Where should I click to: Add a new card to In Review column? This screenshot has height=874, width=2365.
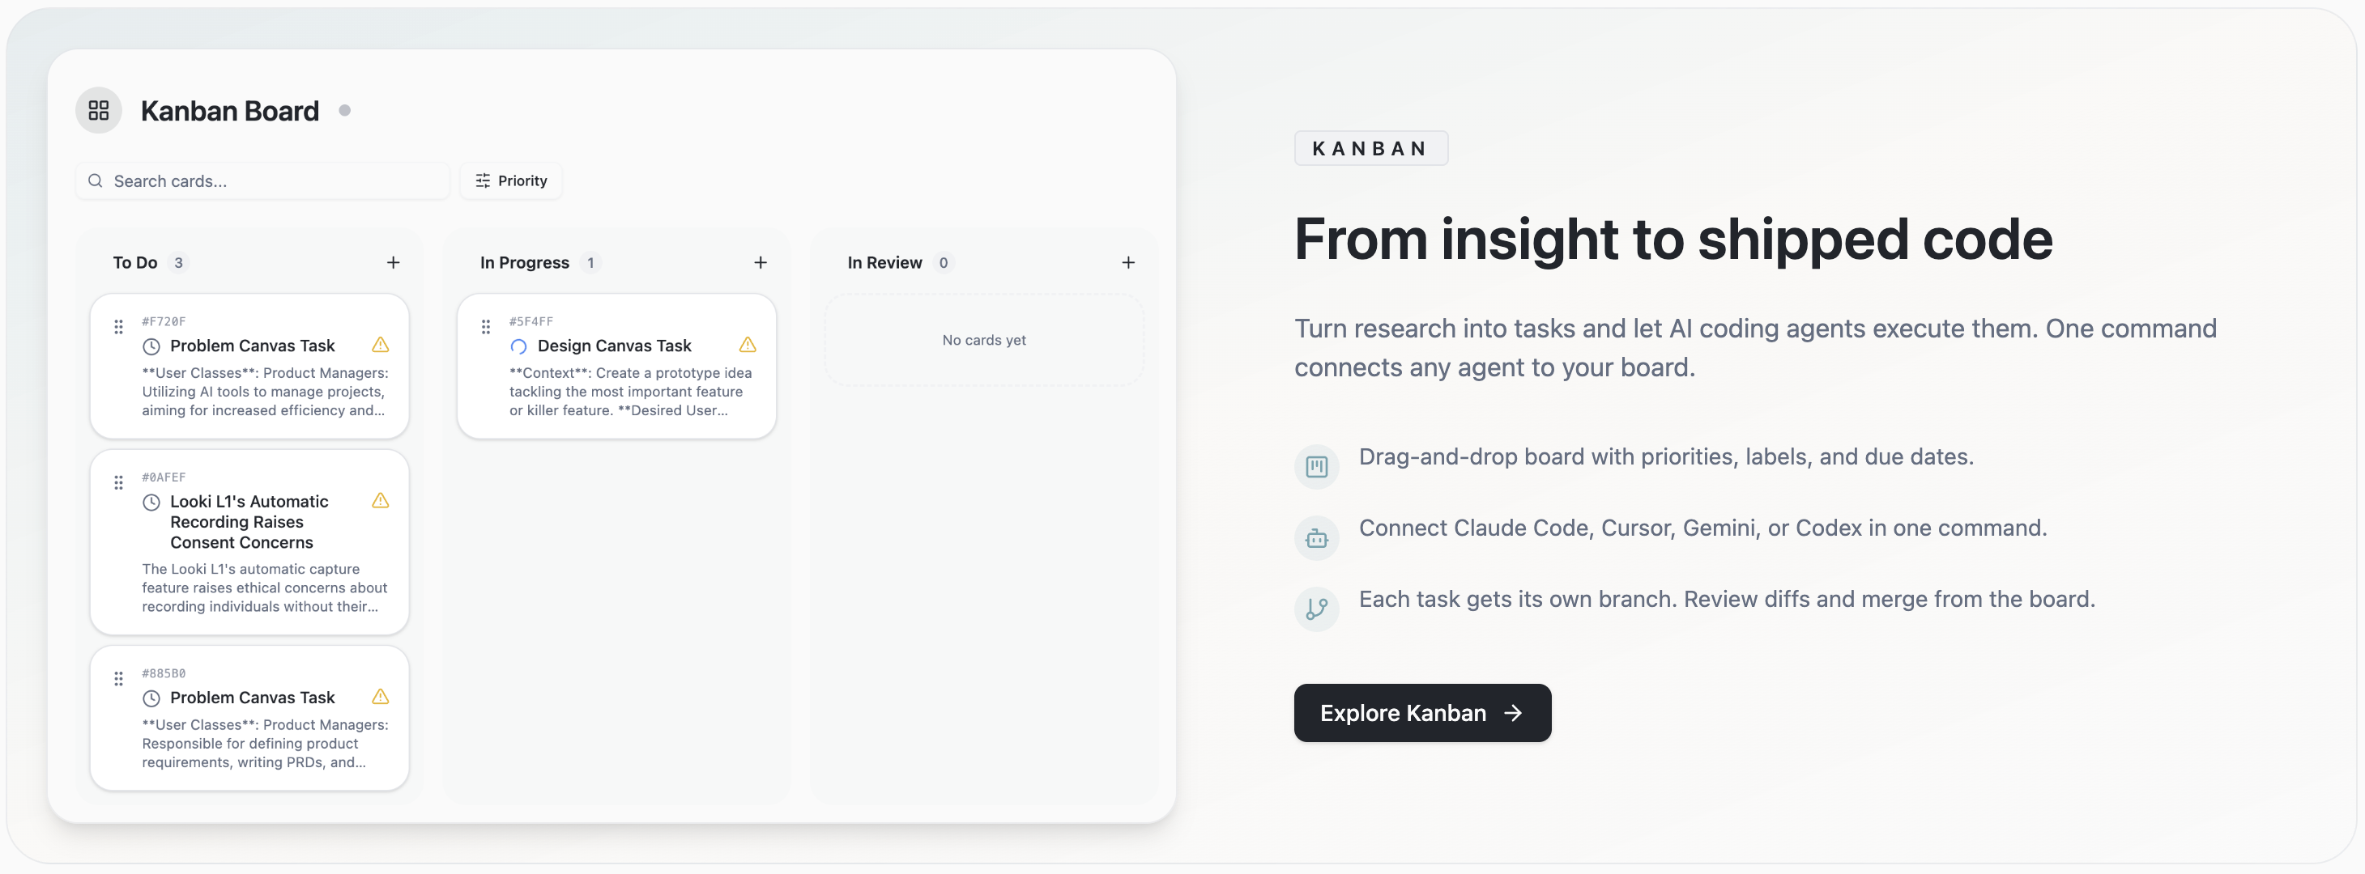1128,262
